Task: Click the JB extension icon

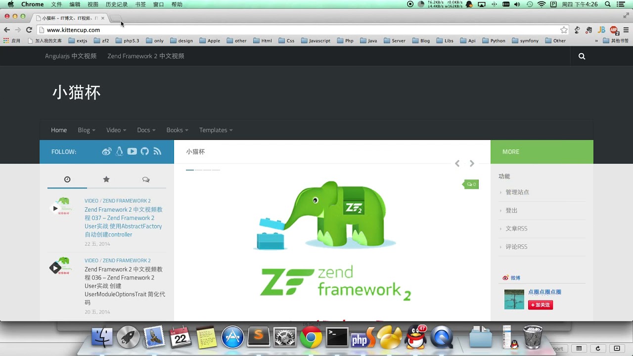Action: (601, 30)
